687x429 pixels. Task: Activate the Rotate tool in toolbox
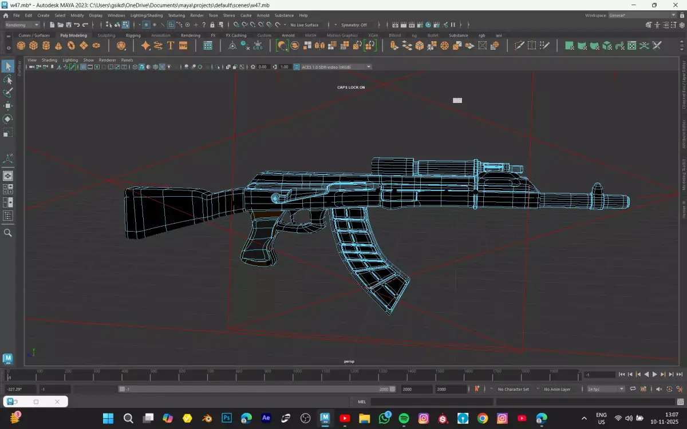8,119
